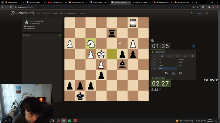Screen dimensions: 220x123
Task: Jump to the last move of the game
Action: coord(185,56)
